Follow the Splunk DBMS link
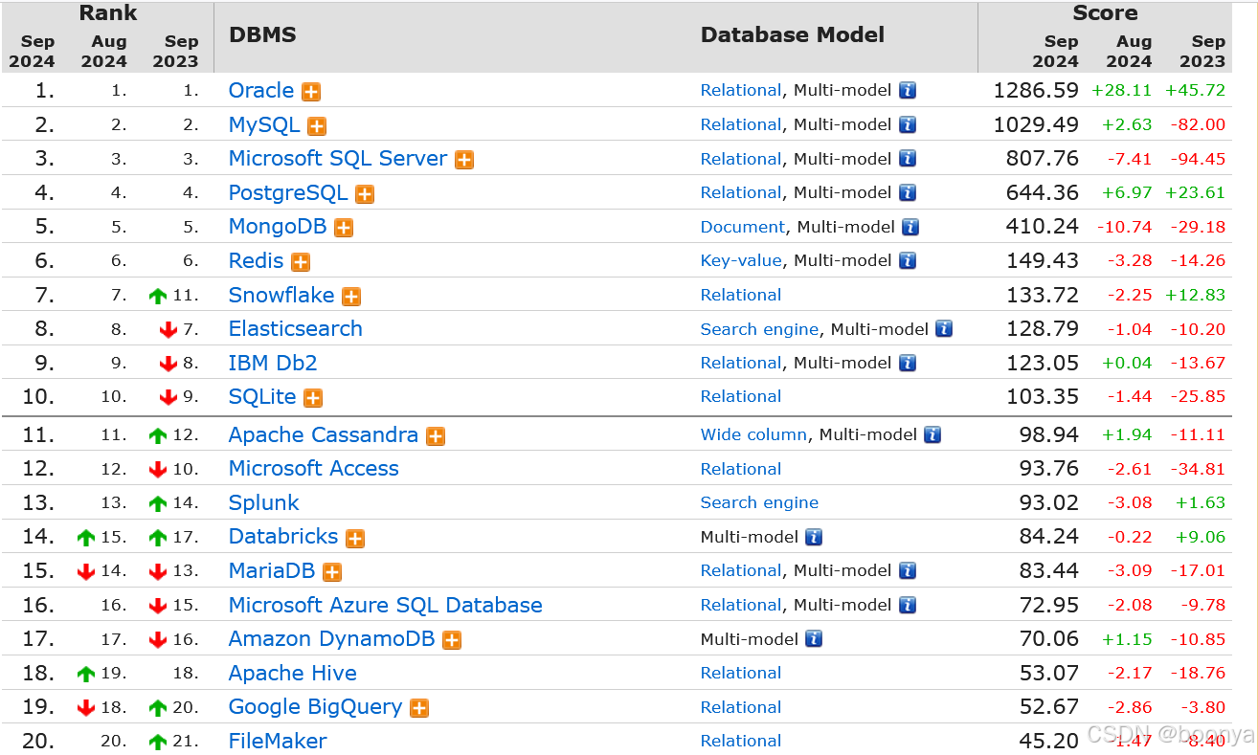 click(264, 502)
